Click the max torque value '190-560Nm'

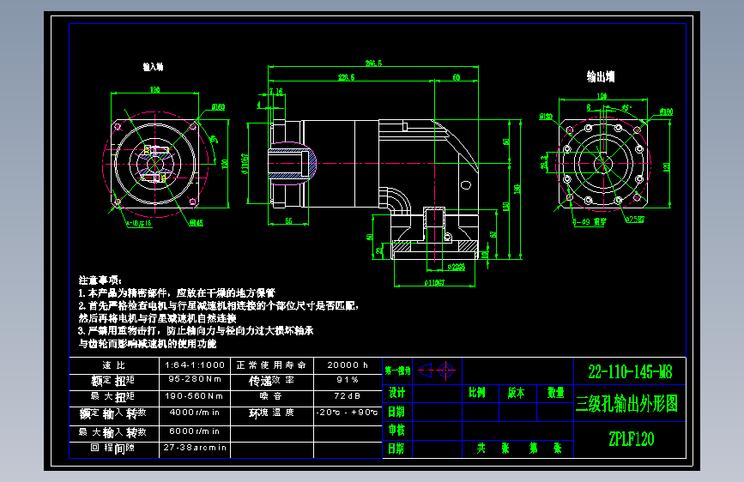[x=194, y=395]
